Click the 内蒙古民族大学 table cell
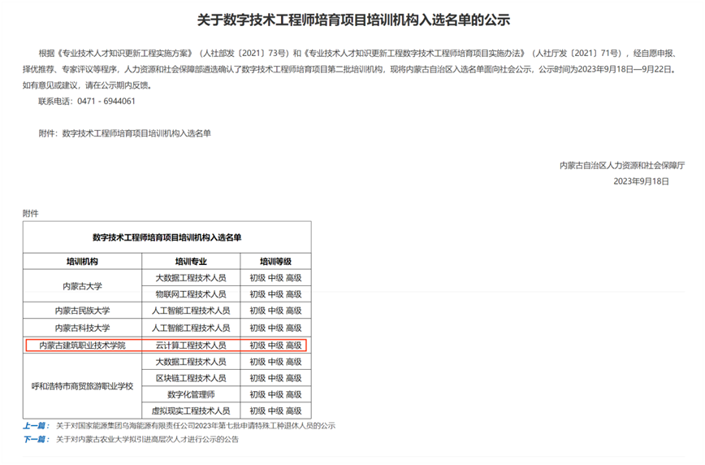The height and width of the screenshot is (465, 705). pyautogui.click(x=82, y=311)
